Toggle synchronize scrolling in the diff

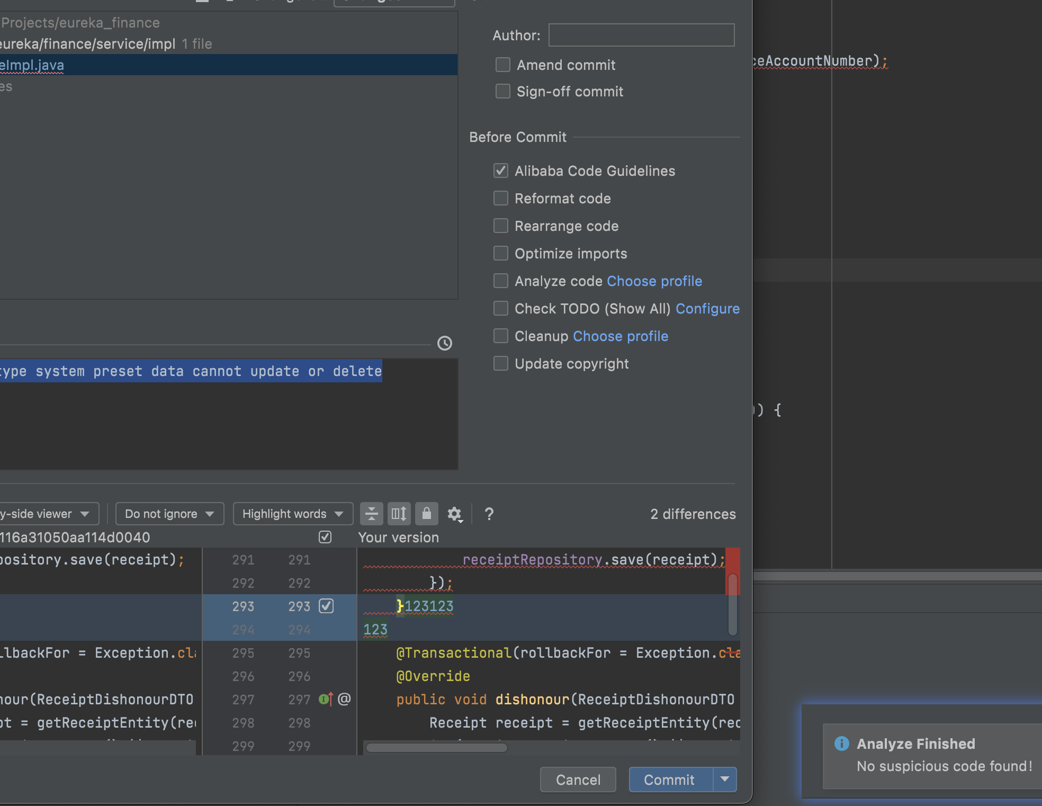(x=399, y=514)
